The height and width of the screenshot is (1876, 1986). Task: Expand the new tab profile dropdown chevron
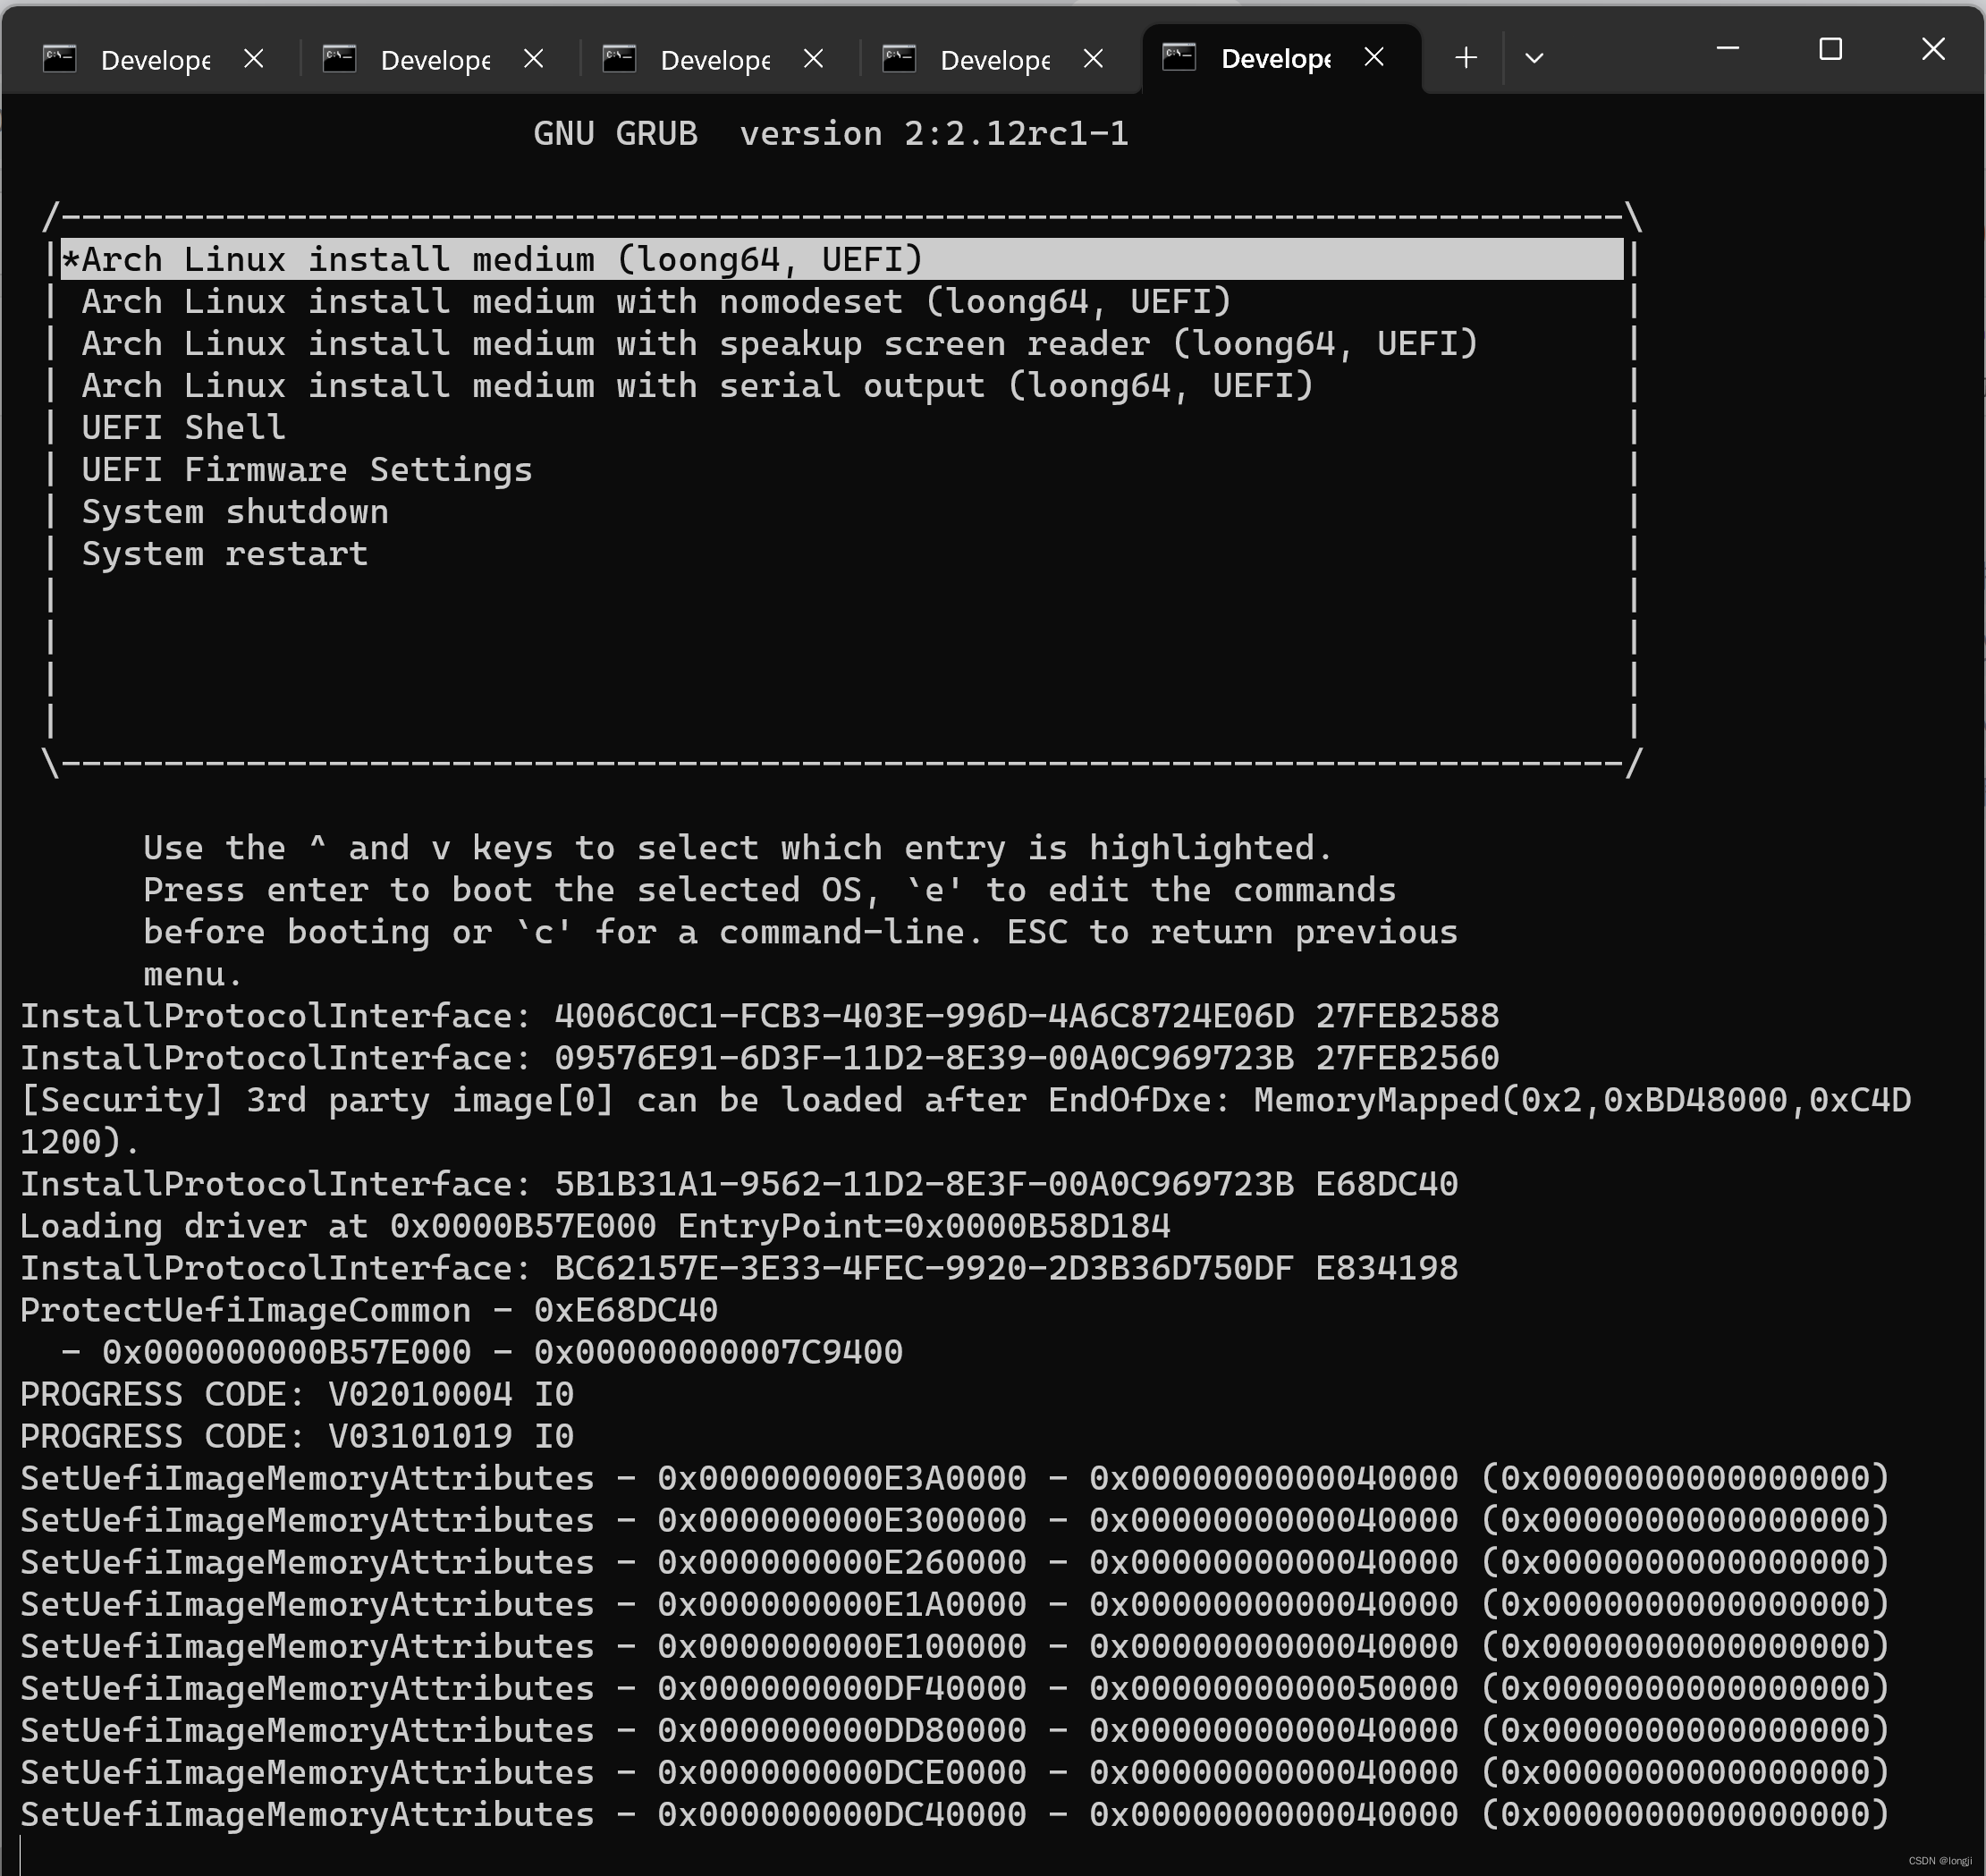tap(1534, 58)
